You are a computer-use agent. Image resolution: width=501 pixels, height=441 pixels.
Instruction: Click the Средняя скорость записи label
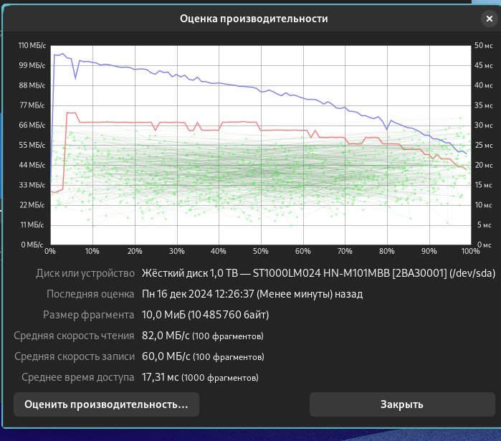click(x=75, y=356)
